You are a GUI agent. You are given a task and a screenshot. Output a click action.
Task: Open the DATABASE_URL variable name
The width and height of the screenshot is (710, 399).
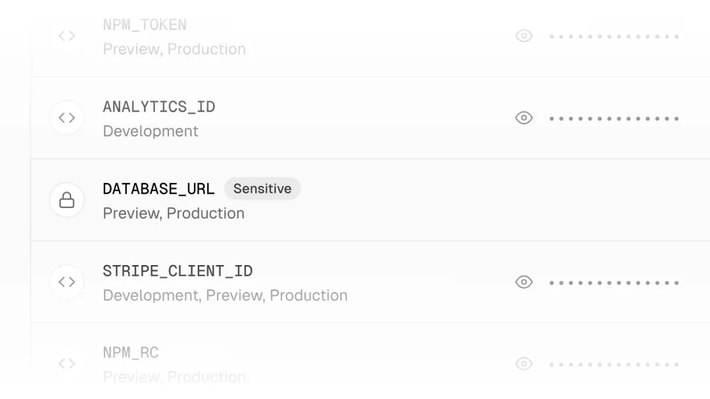[x=158, y=189]
